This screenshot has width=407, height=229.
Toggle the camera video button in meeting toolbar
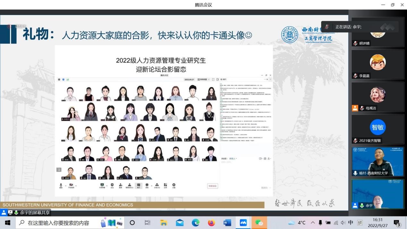[x=71, y=185]
